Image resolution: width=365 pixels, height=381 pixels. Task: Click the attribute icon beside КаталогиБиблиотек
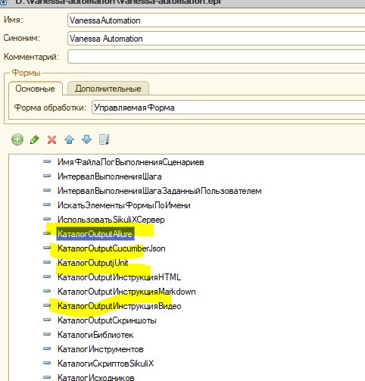point(47,334)
